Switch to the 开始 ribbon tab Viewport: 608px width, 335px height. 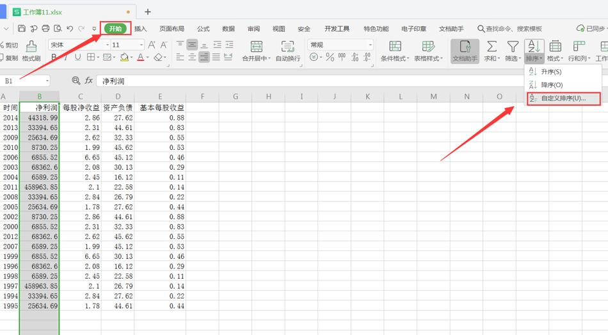coord(116,28)
